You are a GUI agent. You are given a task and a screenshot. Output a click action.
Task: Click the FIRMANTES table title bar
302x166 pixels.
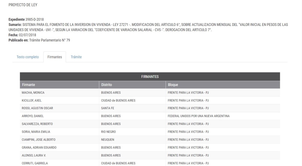coord(150,77)
